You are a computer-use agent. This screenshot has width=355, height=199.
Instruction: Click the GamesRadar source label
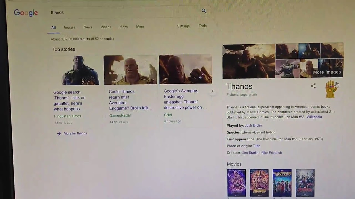click(x=120, y=116)
